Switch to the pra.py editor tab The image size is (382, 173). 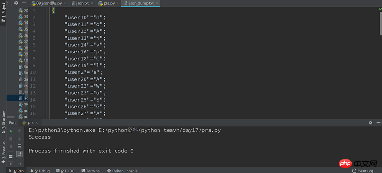[108, 3]
